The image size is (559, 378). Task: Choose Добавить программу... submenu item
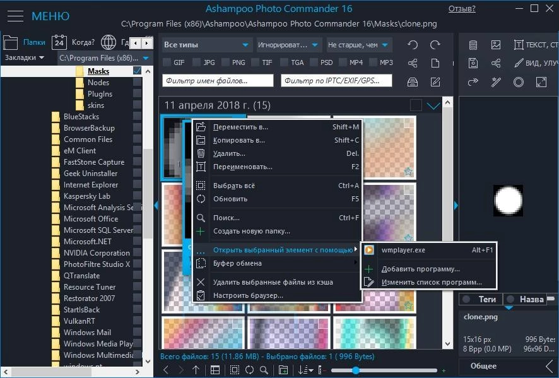429,269
